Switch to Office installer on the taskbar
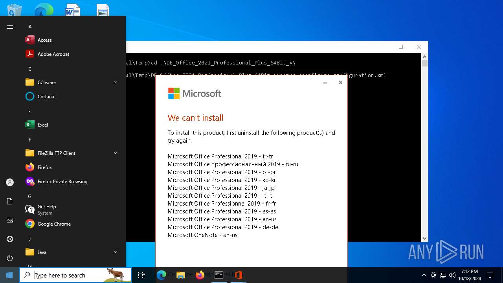Screen dimensions: 503x283 [238, 275]
